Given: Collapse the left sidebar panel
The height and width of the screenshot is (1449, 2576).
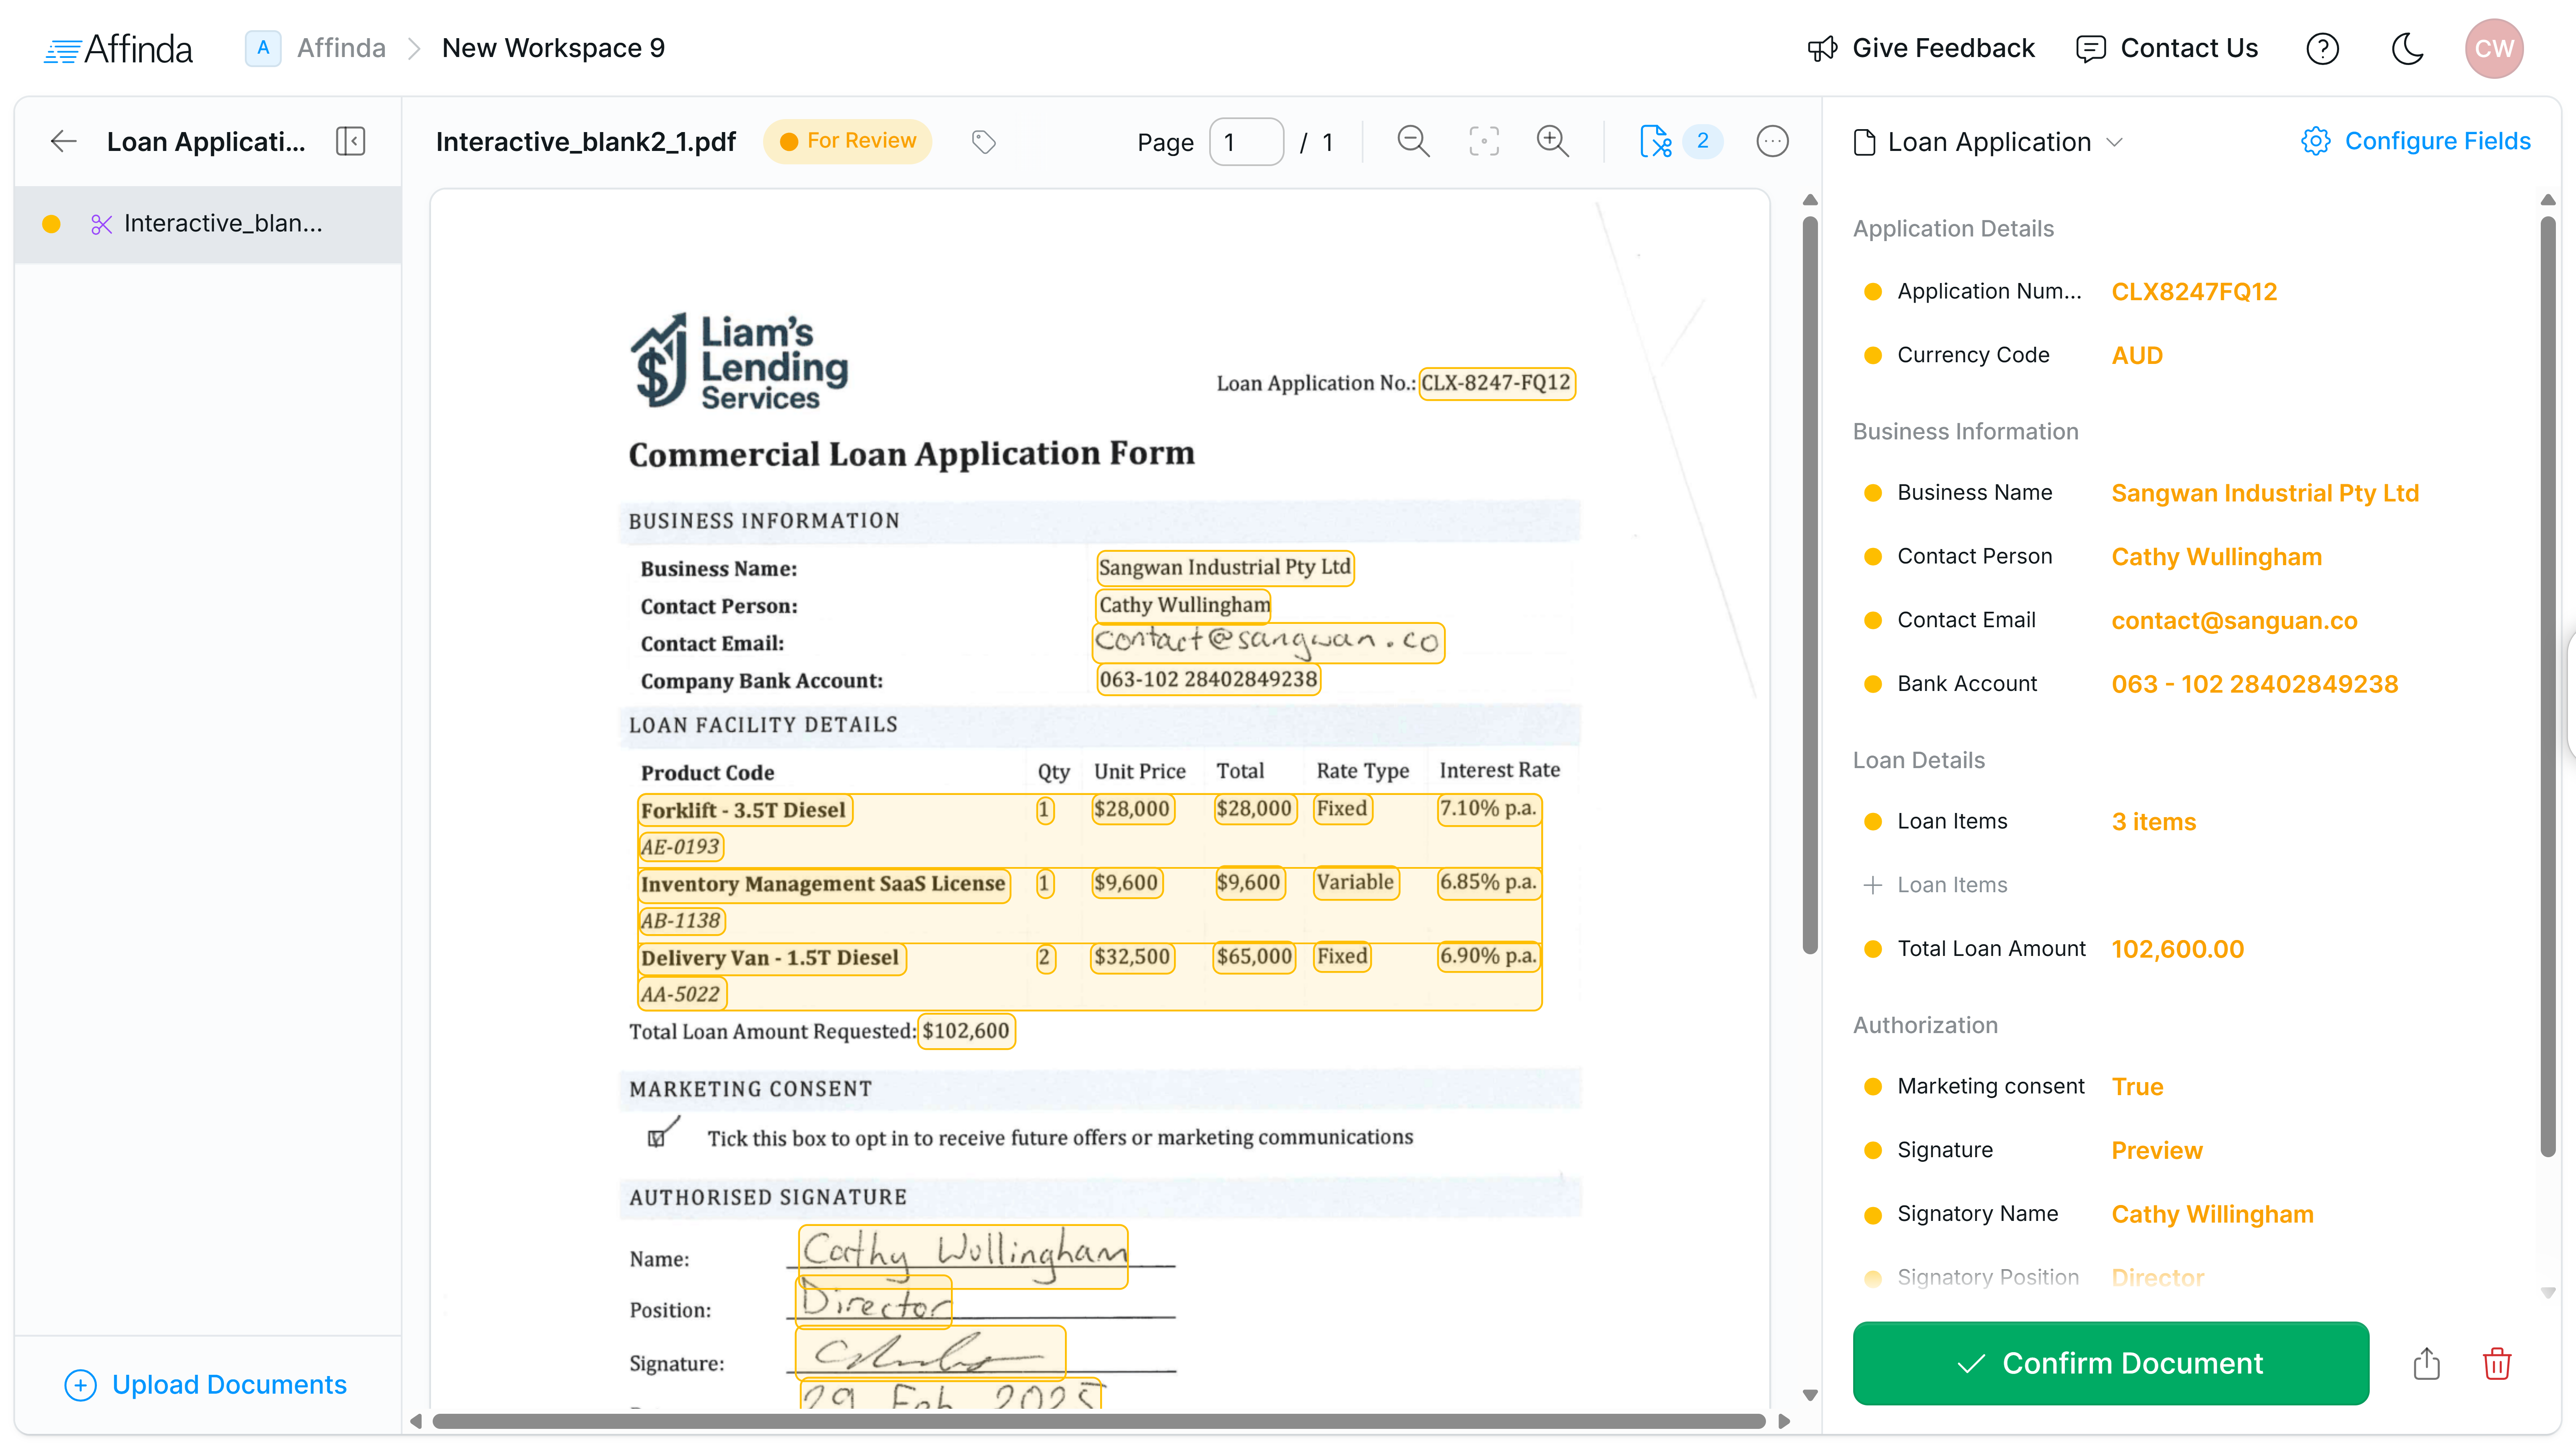Looking at the screenshot, I should pos(350,141).
